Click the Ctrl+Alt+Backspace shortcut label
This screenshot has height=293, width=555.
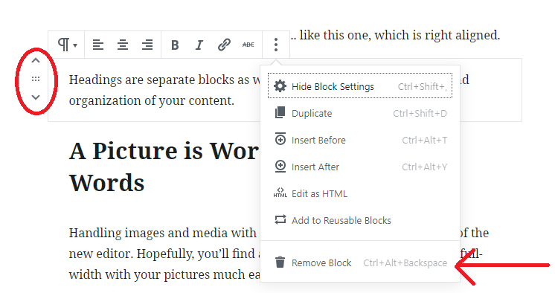(405, 263)
